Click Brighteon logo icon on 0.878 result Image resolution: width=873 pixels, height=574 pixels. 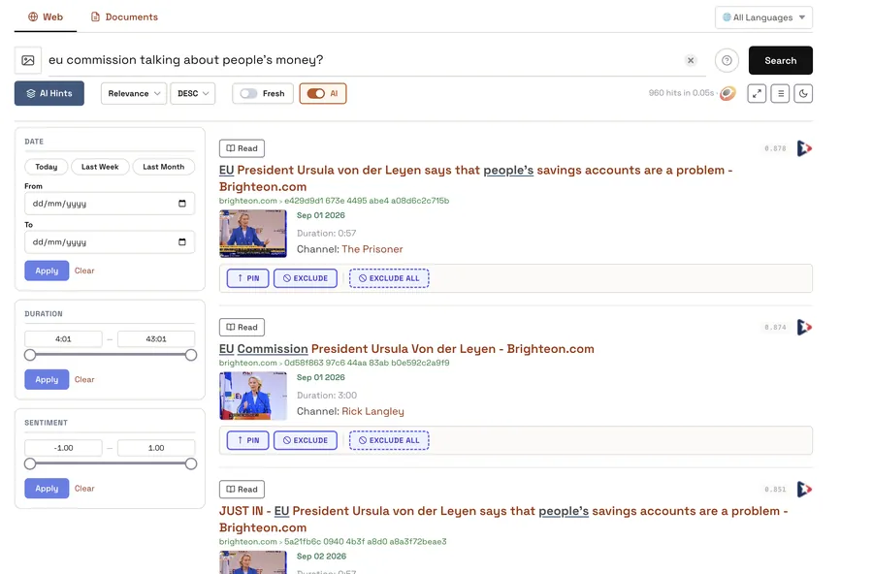(804, 148)
